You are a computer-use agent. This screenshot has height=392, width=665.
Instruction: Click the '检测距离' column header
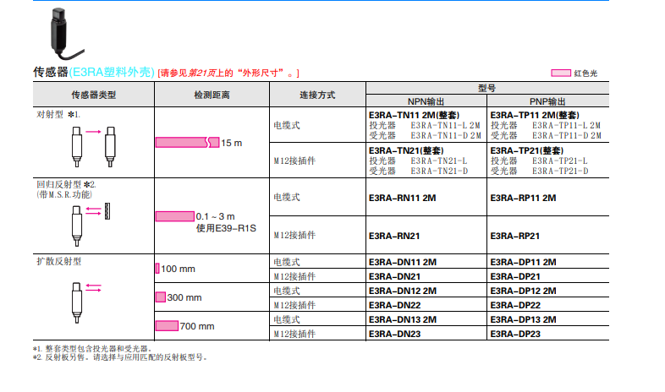coord(212,95)
